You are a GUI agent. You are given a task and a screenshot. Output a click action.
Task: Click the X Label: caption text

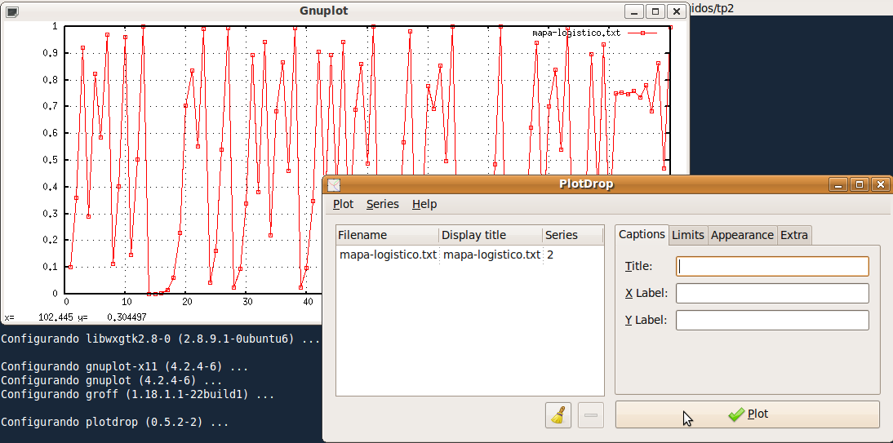[x=646, y=293]
